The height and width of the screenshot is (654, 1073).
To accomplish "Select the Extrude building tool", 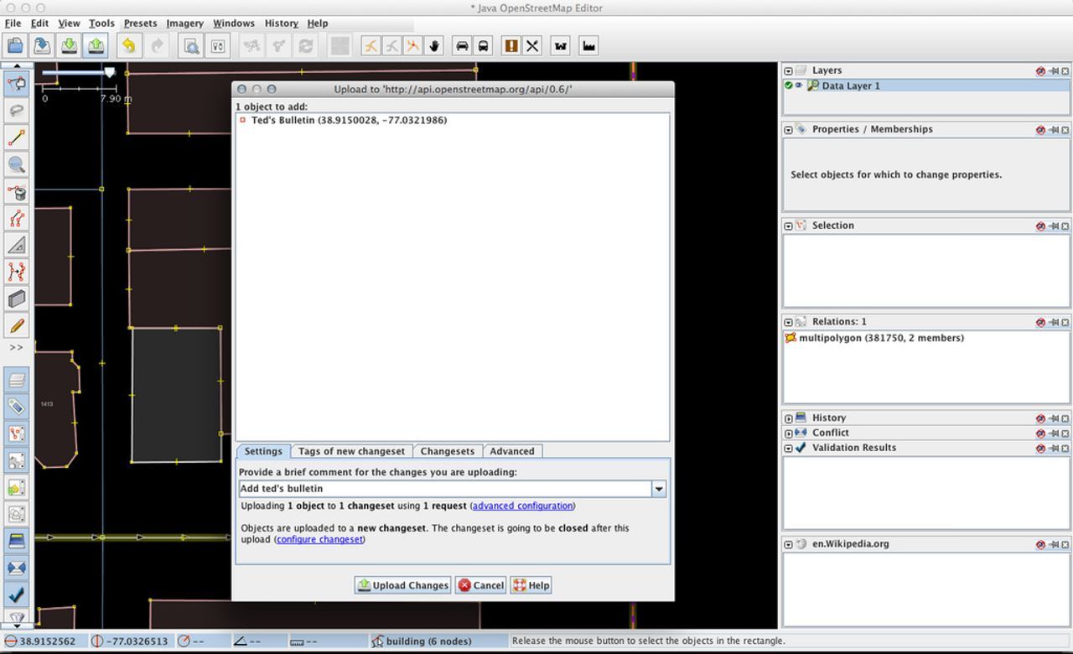I will pos(17,298).
